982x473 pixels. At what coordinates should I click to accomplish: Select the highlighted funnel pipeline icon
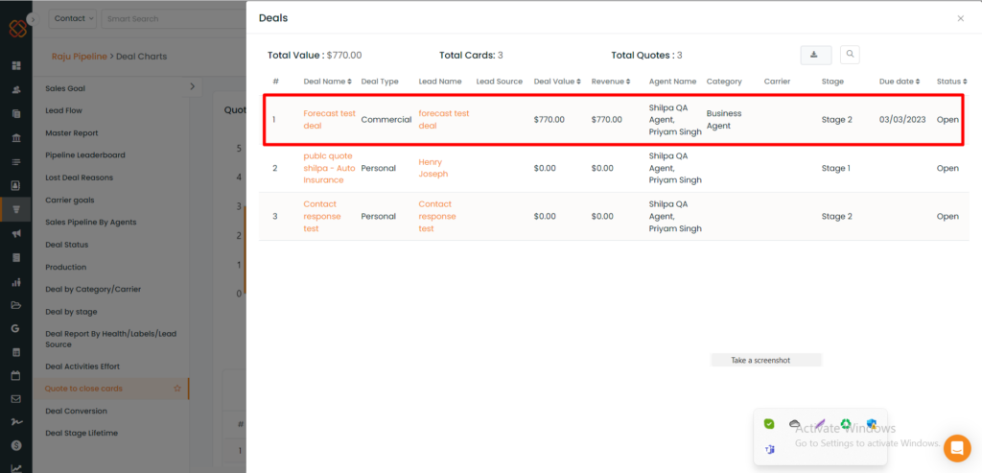(16, 209)
